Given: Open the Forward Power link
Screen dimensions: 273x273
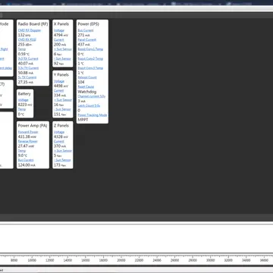Looking at the screenshot, I should click(x=28, y=132).
